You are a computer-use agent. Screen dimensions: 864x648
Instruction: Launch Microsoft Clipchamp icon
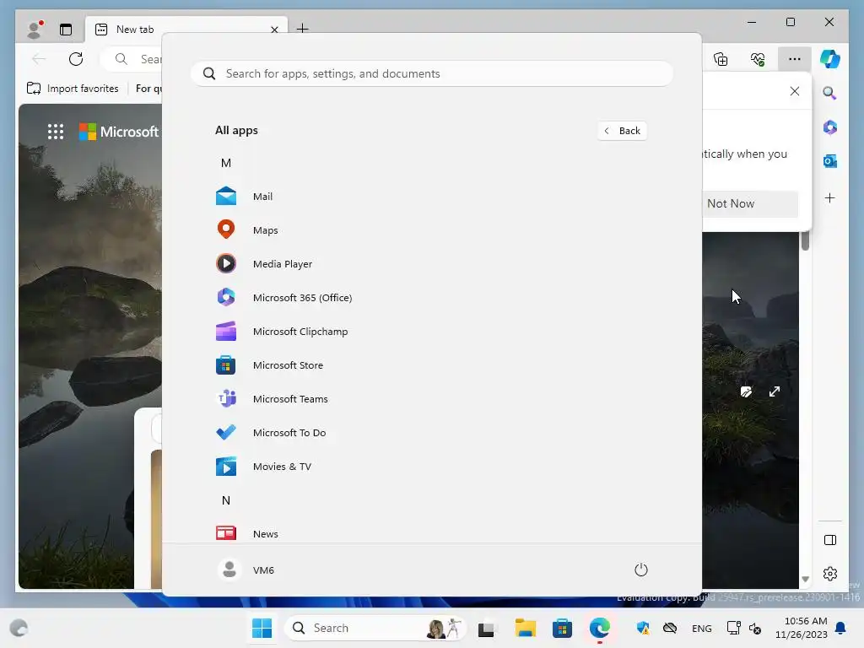coord(226,331)
